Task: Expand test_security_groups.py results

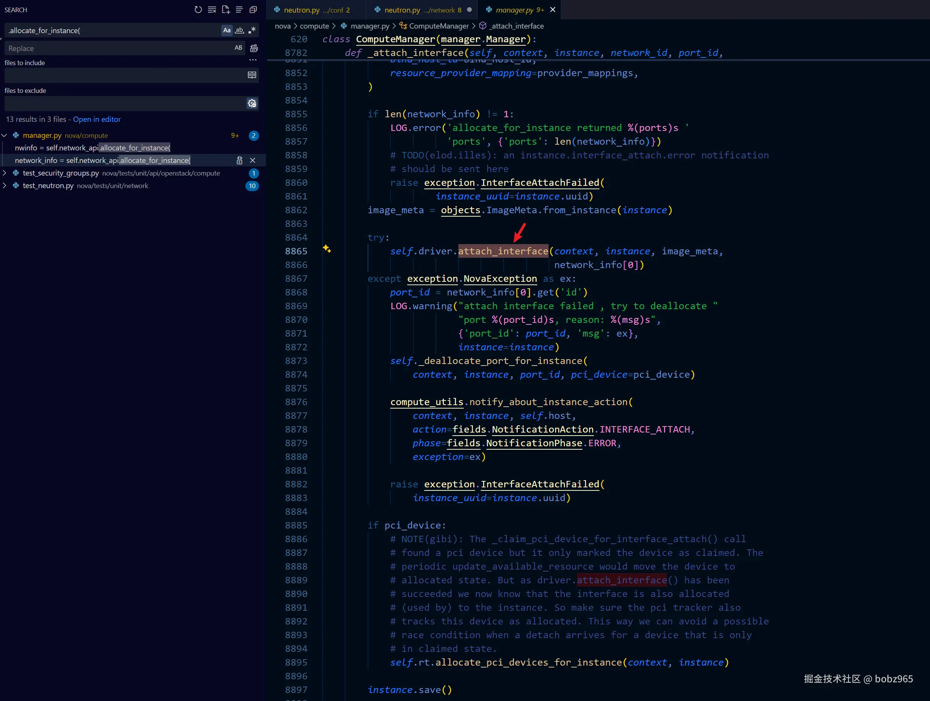Action: tap(4, 173)
